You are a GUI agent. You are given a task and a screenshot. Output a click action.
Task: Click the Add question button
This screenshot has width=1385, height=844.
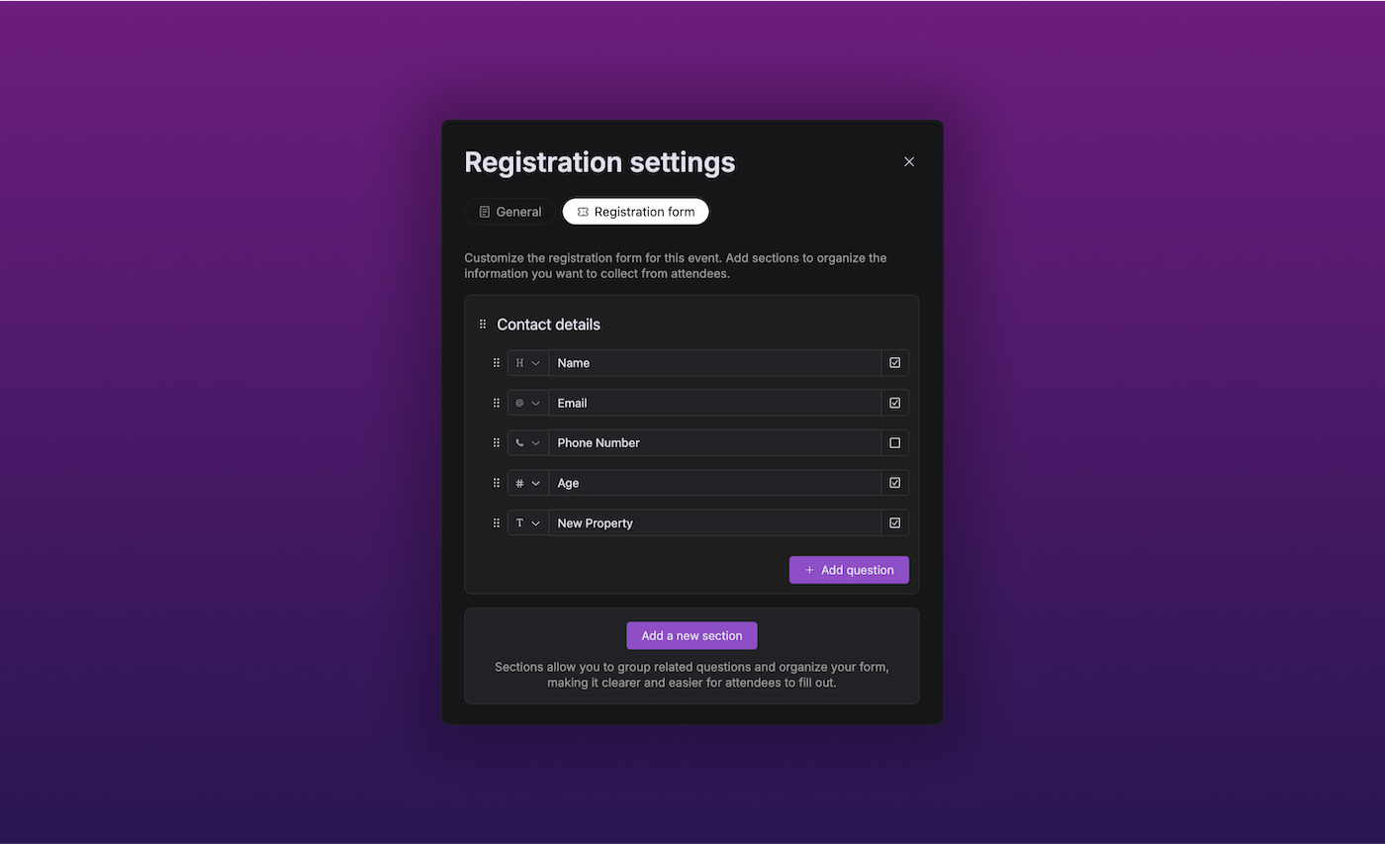[849, 570]
